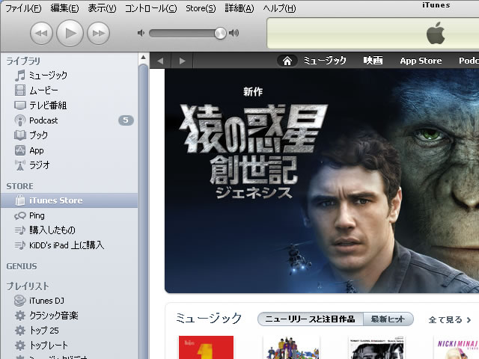The image size is (479, 359).
Task: Click the トップ 25 gear icon
Action: [20, 331]
